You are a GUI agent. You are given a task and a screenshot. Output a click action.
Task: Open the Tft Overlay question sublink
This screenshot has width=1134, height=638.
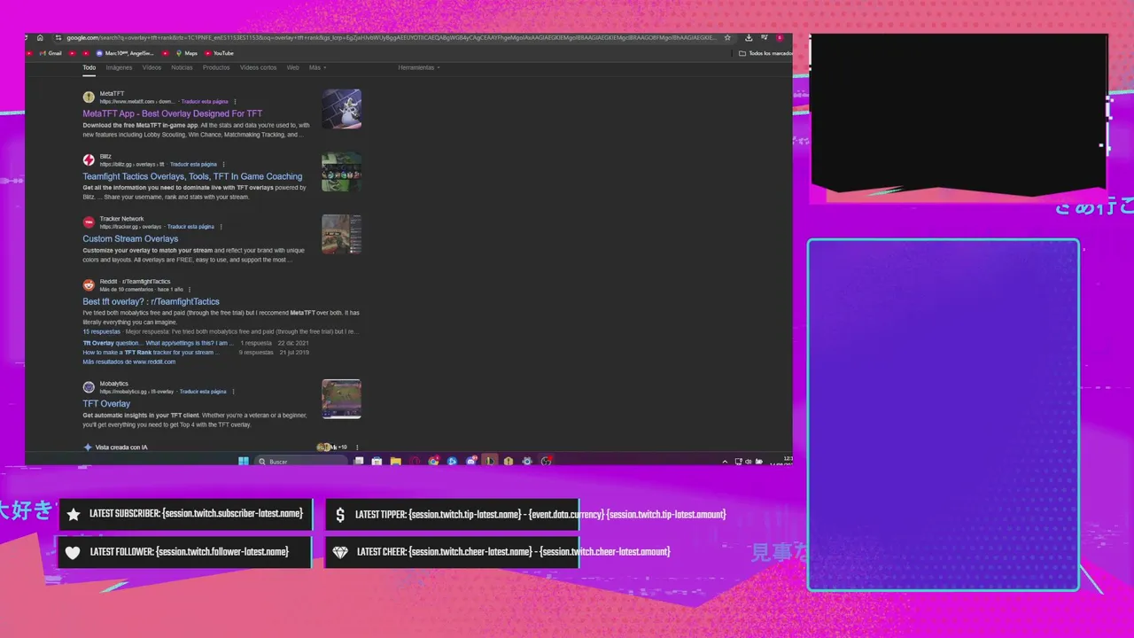(x=158, y=343)
